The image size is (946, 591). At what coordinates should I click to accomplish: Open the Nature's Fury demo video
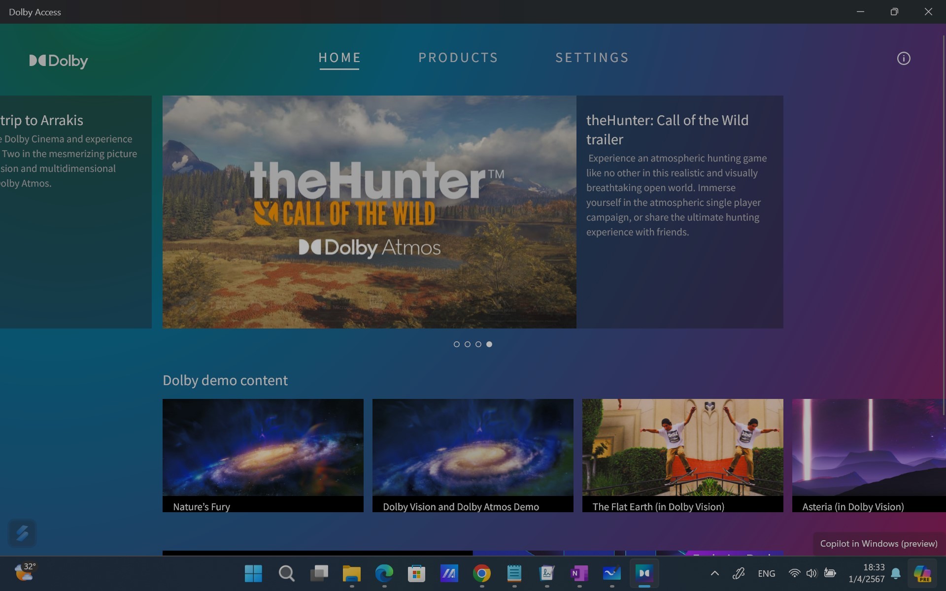click(x=263, y=455)
